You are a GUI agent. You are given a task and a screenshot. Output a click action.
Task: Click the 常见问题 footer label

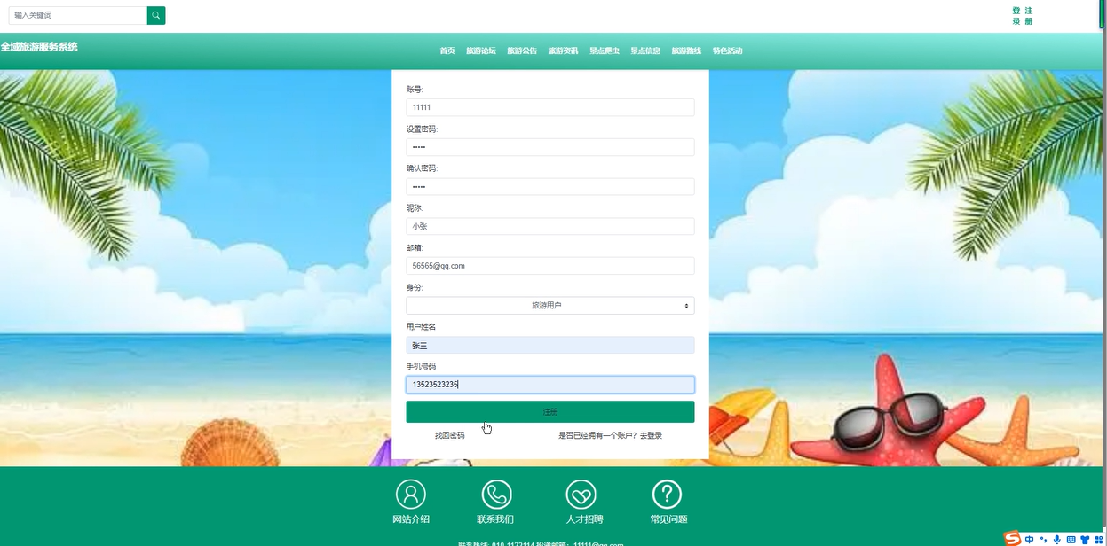coord(668,519)
